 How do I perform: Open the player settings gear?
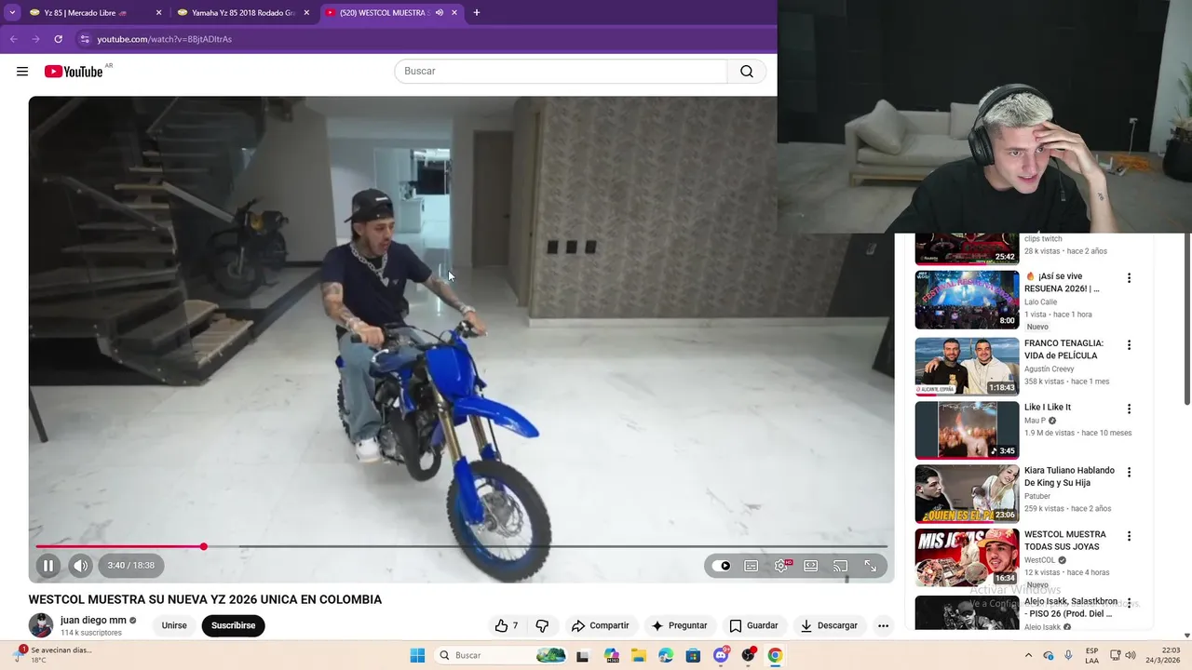click(781, 566)
